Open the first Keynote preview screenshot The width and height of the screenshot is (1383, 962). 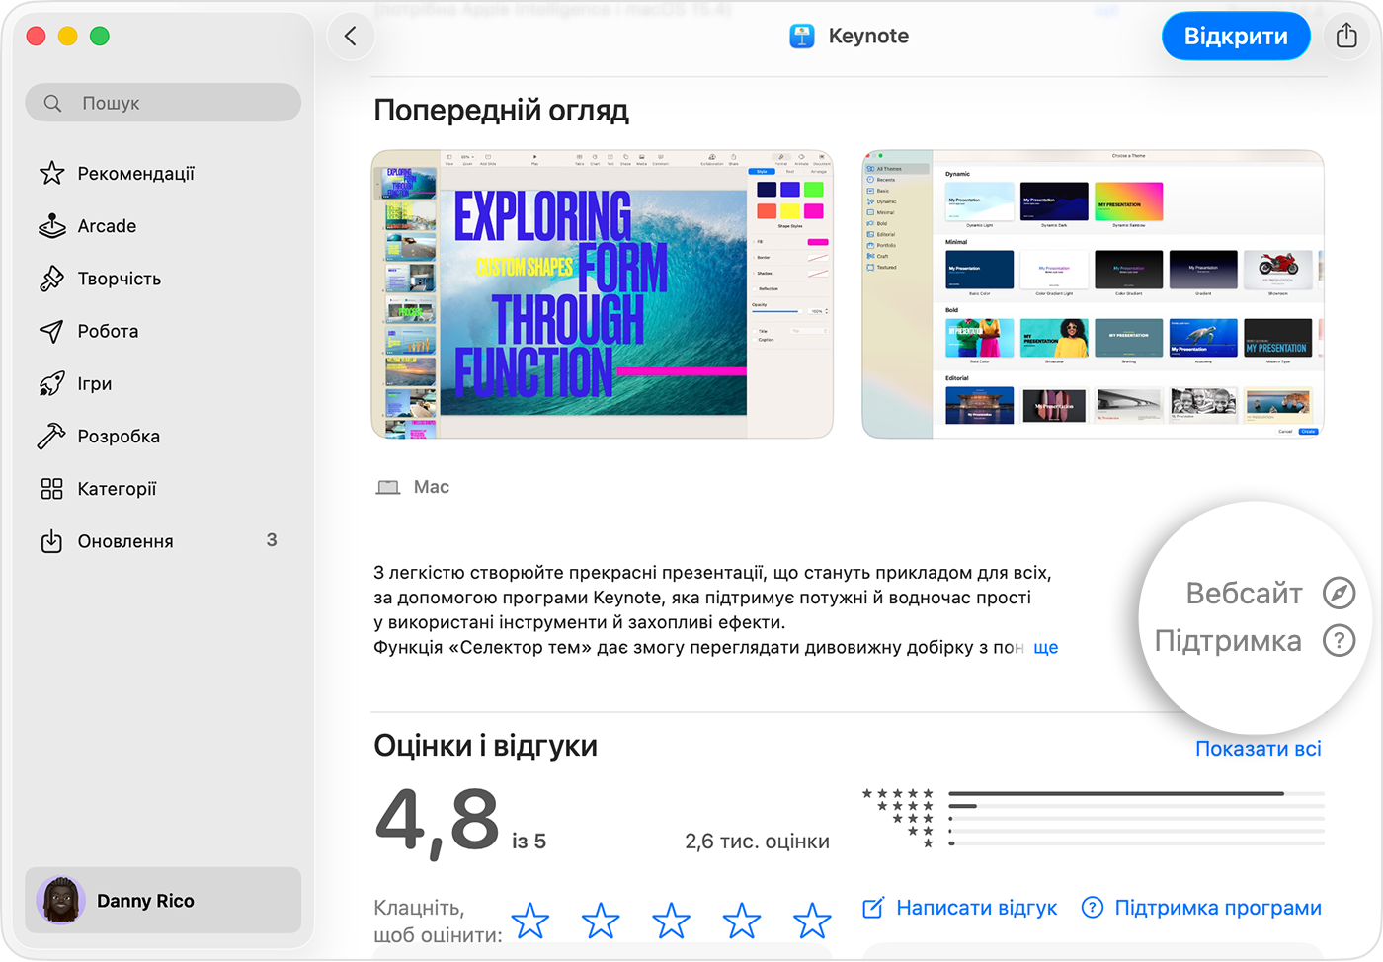(x=602, y=293)
